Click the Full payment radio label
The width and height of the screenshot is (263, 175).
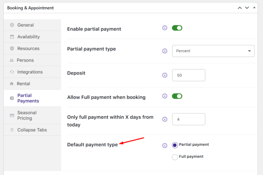[191, 156]
